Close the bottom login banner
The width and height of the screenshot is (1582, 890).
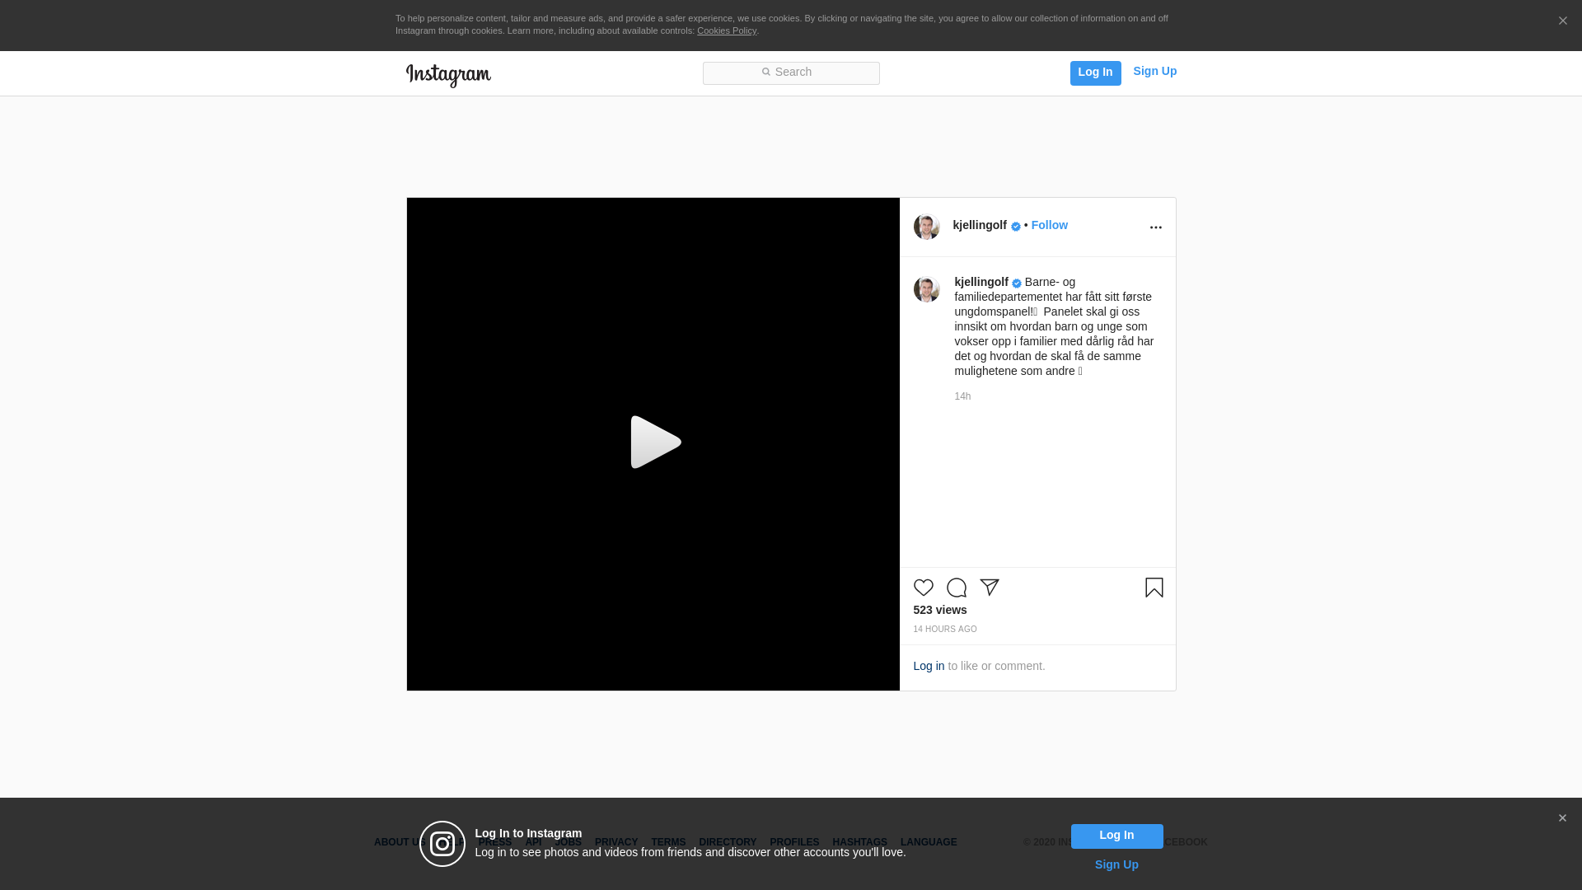coord(1562,818)
